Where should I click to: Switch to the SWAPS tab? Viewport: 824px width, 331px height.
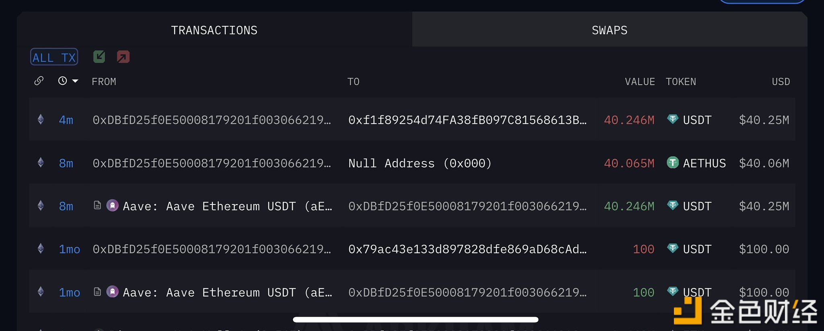point(610,29)
